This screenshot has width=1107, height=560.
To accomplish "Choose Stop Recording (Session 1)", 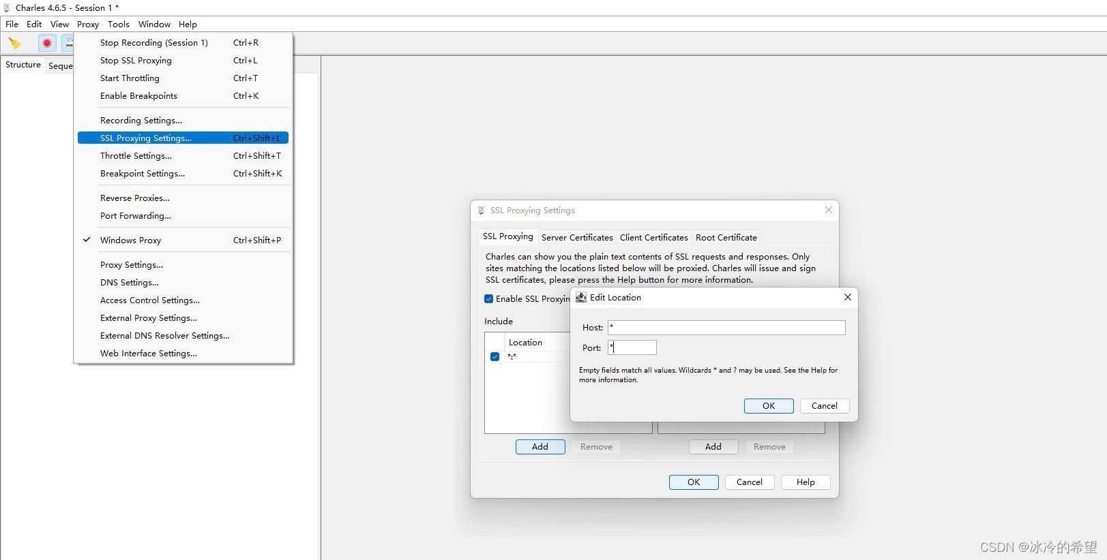I will tap(183, 42).
